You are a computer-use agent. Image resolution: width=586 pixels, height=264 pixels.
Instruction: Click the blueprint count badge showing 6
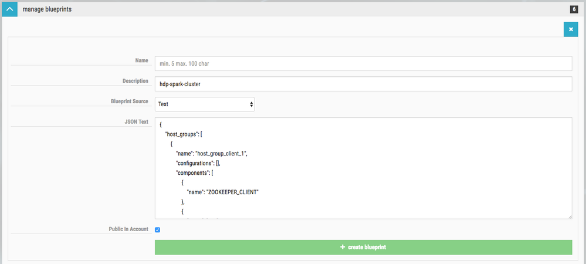tap(573, 9)
